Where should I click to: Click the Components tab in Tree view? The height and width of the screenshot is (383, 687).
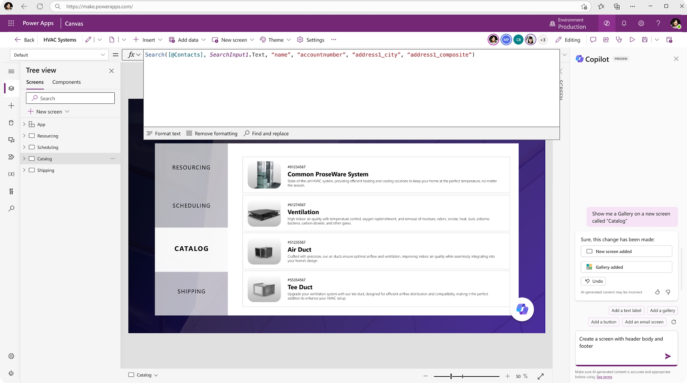[x=67, y=82]
